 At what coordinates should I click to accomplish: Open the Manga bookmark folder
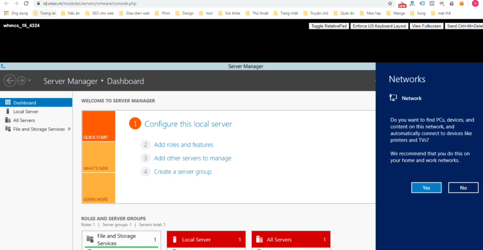(397, 13)
